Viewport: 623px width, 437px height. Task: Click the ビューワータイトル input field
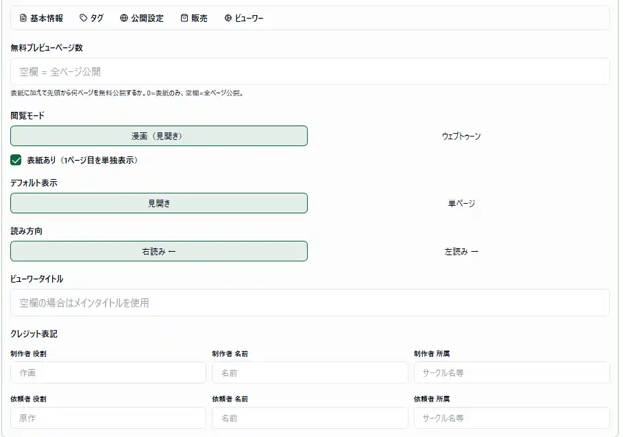click(310, 303)
